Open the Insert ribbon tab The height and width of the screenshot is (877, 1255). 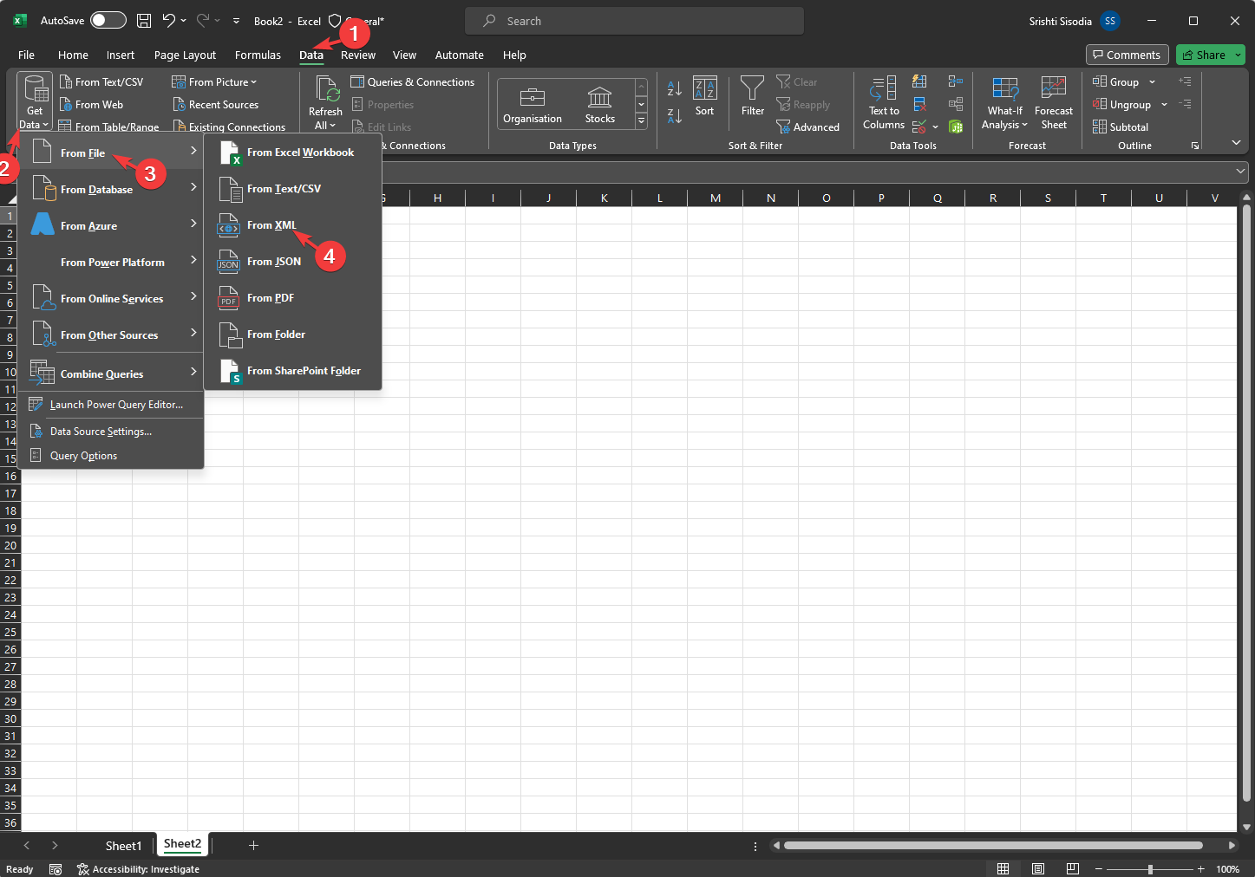tap(121, 55)
